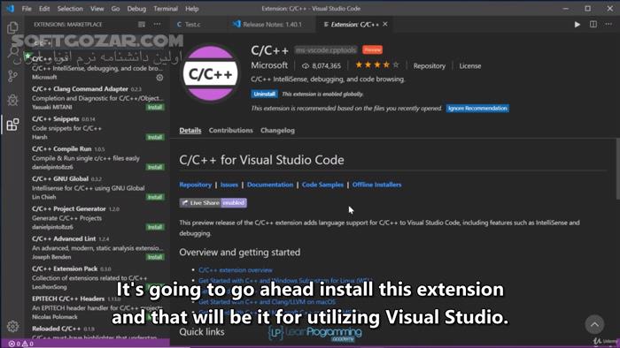Install the C/C++ Compile Run extension
This screenshot has width=620, height=348.
155,167
